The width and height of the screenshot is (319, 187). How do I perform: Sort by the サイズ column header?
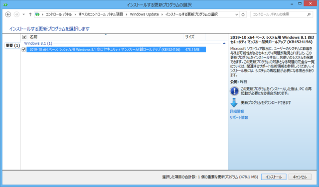coord(189,37)
